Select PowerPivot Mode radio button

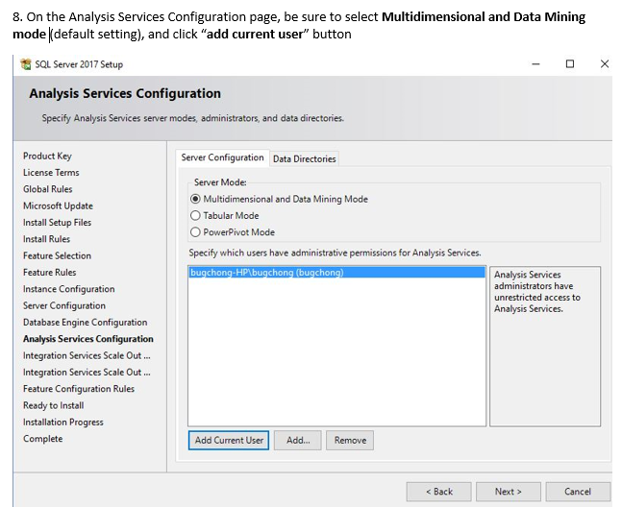tap(195, 232)
